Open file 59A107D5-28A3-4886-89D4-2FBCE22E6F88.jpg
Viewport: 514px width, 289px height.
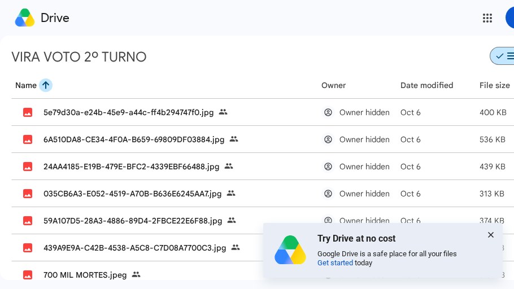[x=133, y=221]
